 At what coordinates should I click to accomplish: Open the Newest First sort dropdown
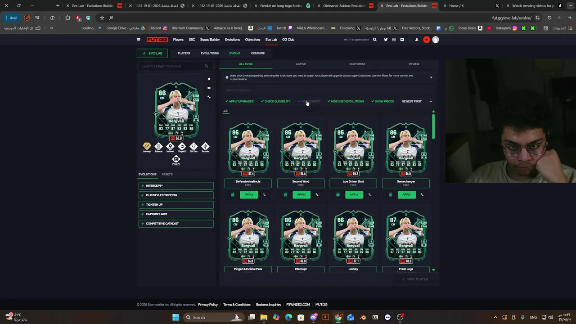417,101
